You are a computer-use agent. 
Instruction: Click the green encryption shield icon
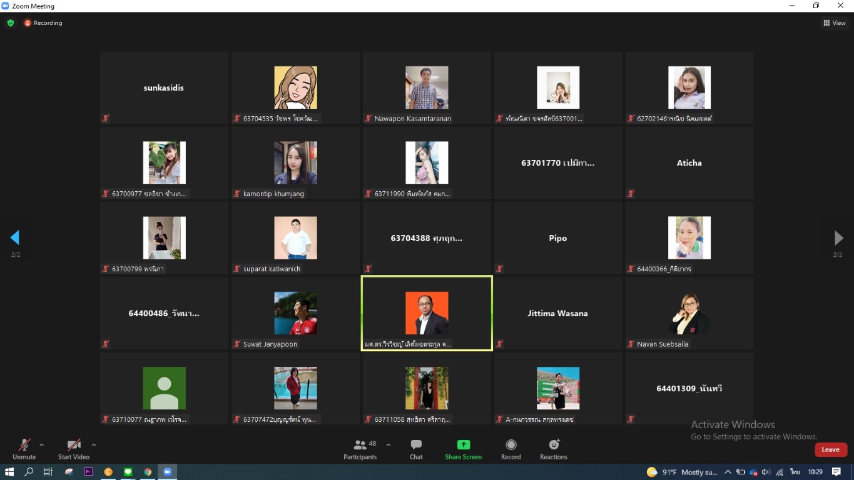coord(10,23)
